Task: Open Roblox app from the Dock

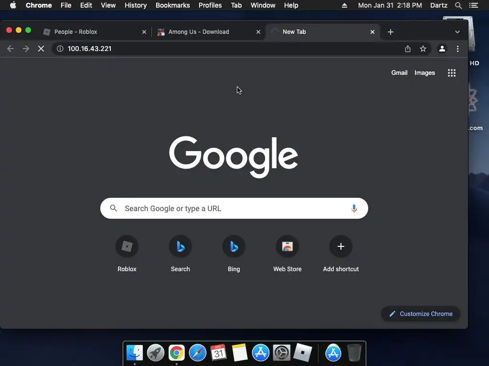Action: click(302, 353)
